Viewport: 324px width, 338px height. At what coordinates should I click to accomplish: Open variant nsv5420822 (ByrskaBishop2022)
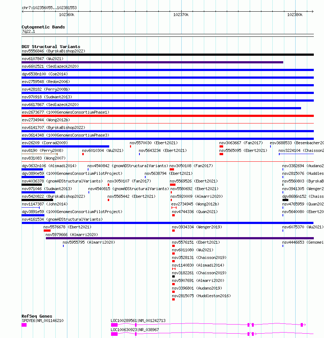(54, 196)
